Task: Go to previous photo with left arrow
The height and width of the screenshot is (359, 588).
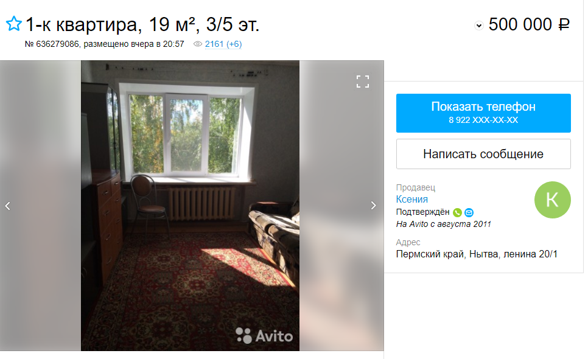Action: [x=7, y=206]
